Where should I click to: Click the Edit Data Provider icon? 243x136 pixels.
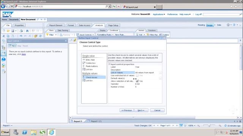[x=36, y=36]
